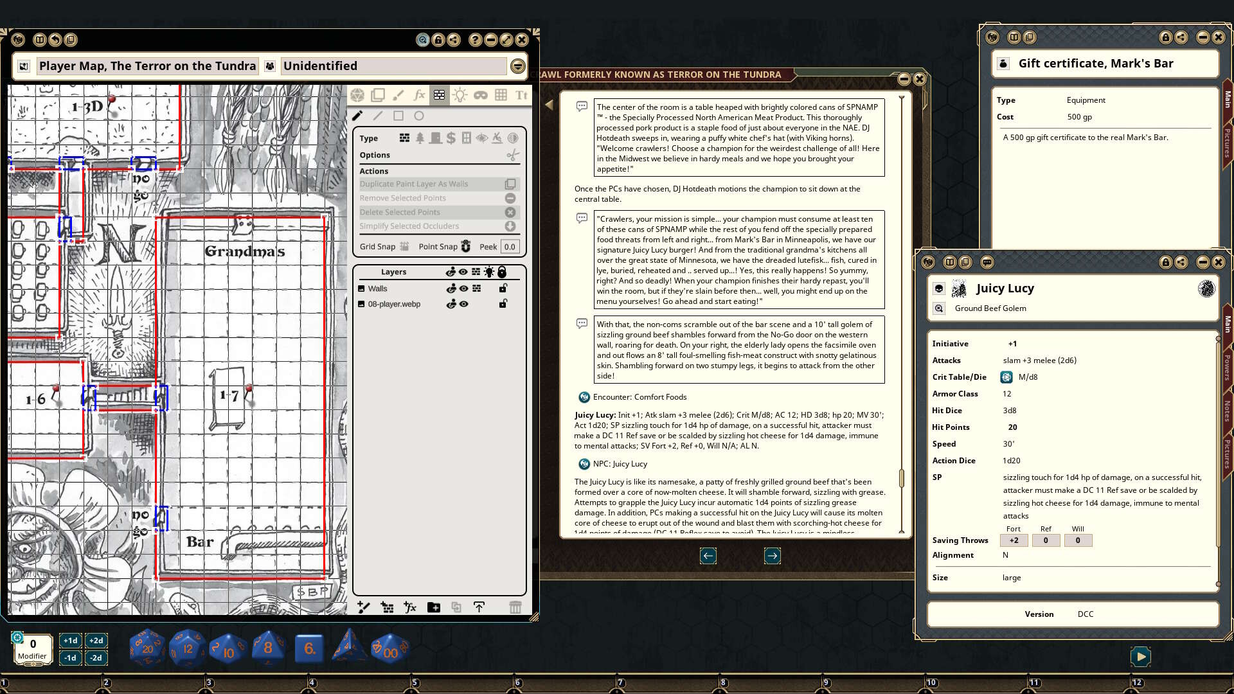The image size is (1234, 694).
Task: Select the lighting (bulb) tool
Action: tap(460, 95)
